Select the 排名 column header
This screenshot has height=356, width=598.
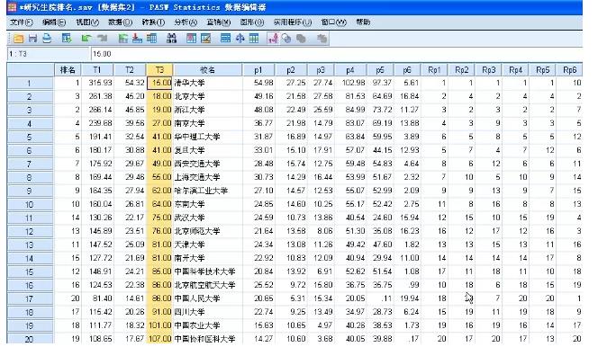pos(68,70)
